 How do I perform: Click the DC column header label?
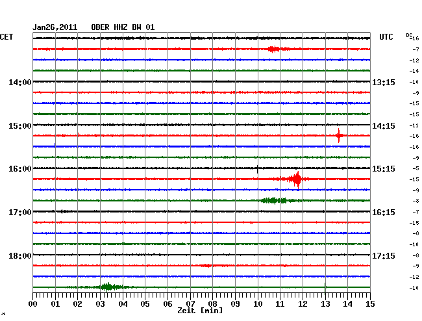(409, 35)
